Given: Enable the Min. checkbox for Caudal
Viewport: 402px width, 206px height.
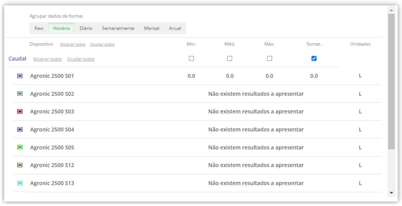Looking at the screenshot, I should click(191, 58).
